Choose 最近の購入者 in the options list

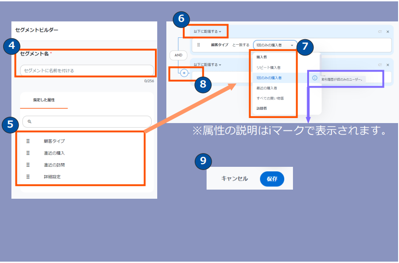(x=266, y=88)
